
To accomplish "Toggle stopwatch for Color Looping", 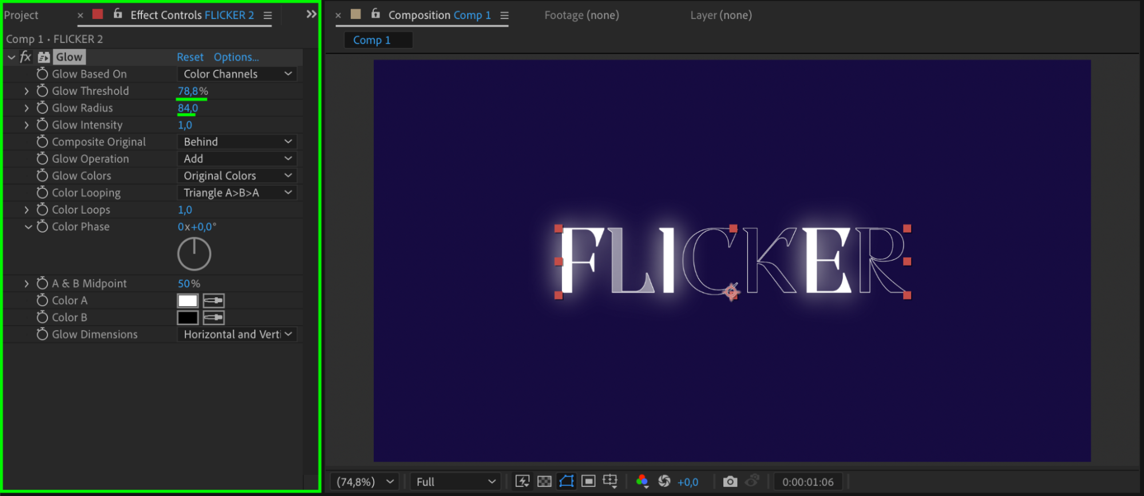I will pyautogui.click(x=42, y=193).
